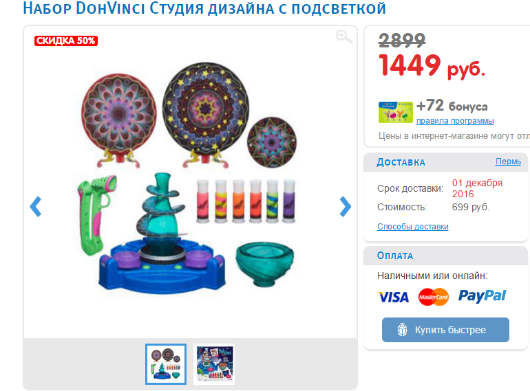This screenshot has height=391, width=530.
Task: Select the second thumbnail showing packaging box
Action: 214,364
